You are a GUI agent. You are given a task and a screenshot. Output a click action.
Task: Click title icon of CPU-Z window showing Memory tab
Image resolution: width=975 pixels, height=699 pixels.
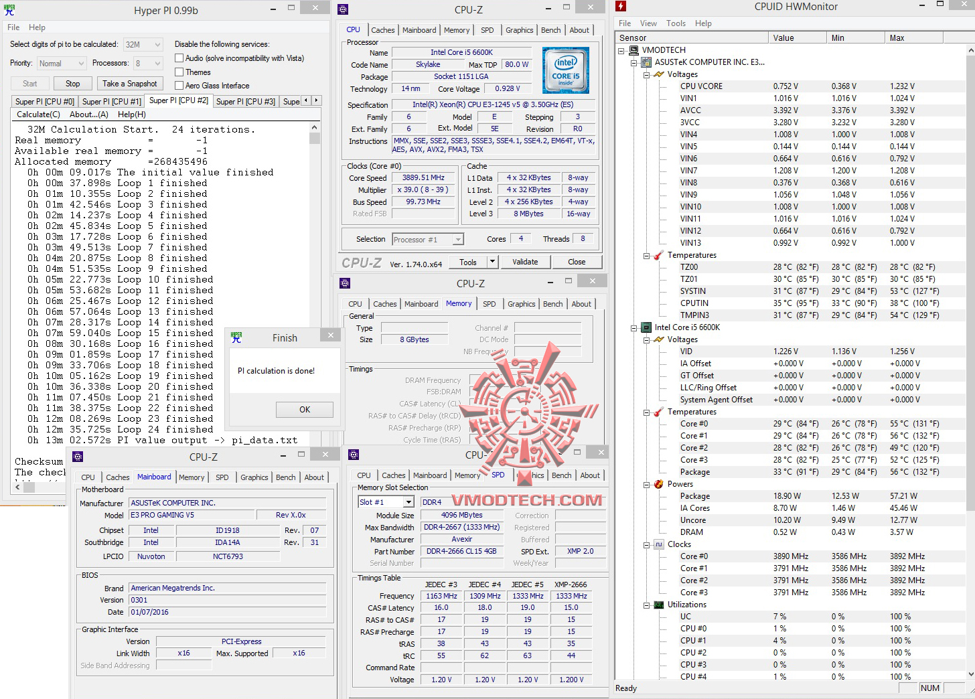click(345, 283)
